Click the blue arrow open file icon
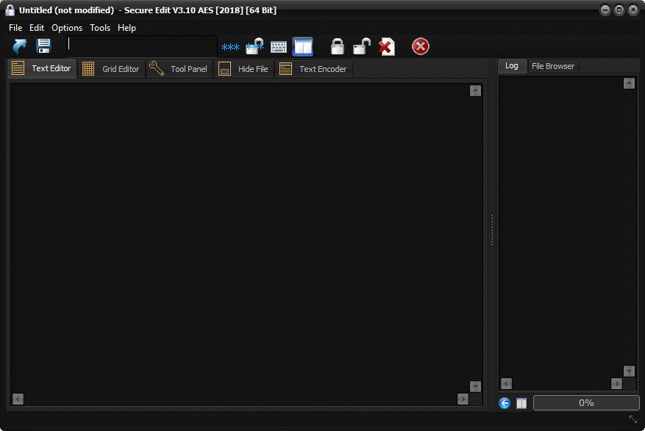645x431 pixels. [19, 46]
